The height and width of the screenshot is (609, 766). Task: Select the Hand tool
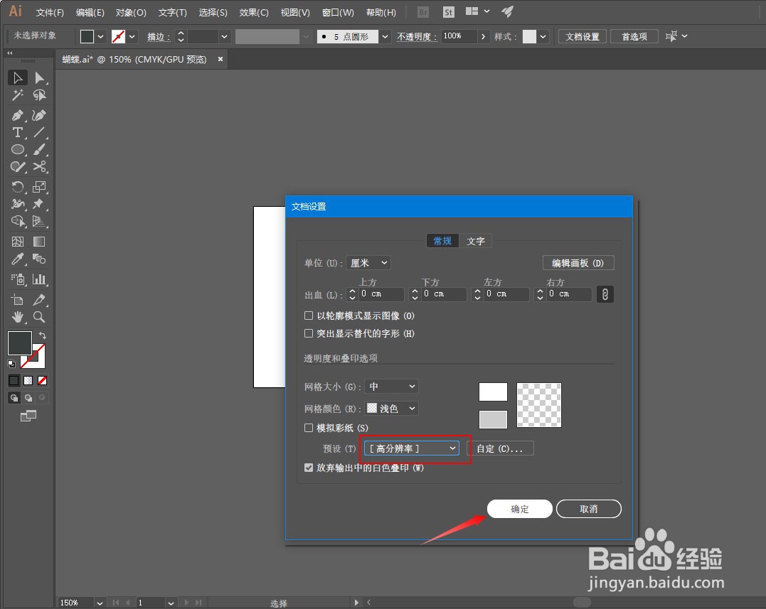click(18, 317)
